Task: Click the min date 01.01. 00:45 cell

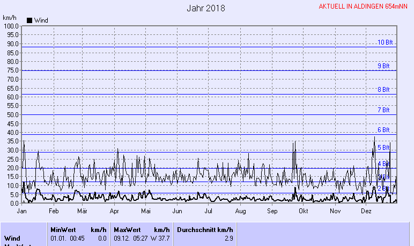Action: point(70,238)
